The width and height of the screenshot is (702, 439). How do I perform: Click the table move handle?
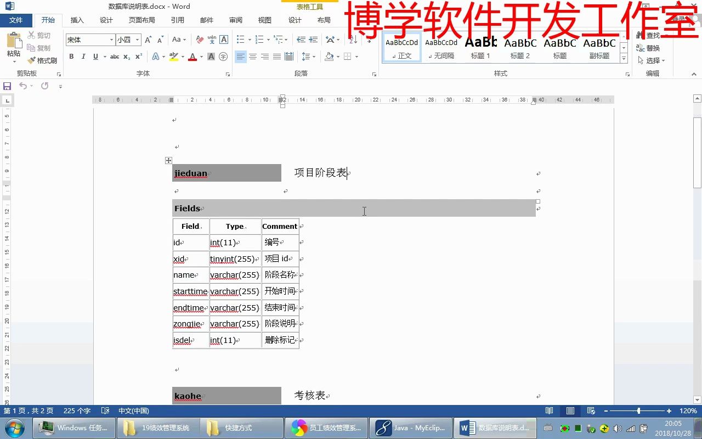pos(168,161)
